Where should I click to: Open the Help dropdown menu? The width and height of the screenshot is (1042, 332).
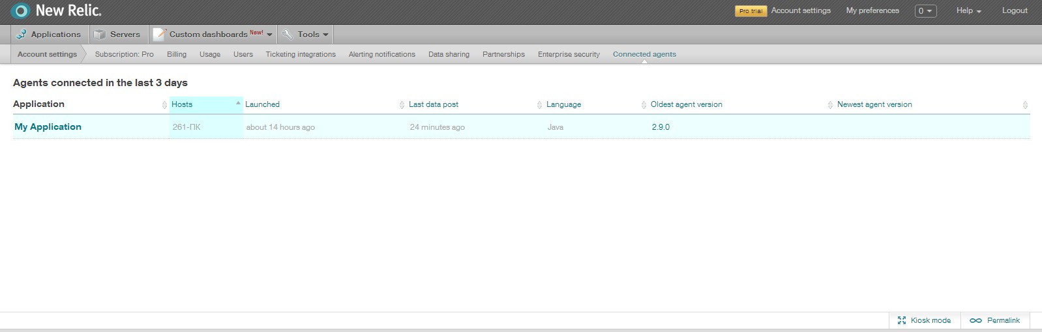[968, 11]
